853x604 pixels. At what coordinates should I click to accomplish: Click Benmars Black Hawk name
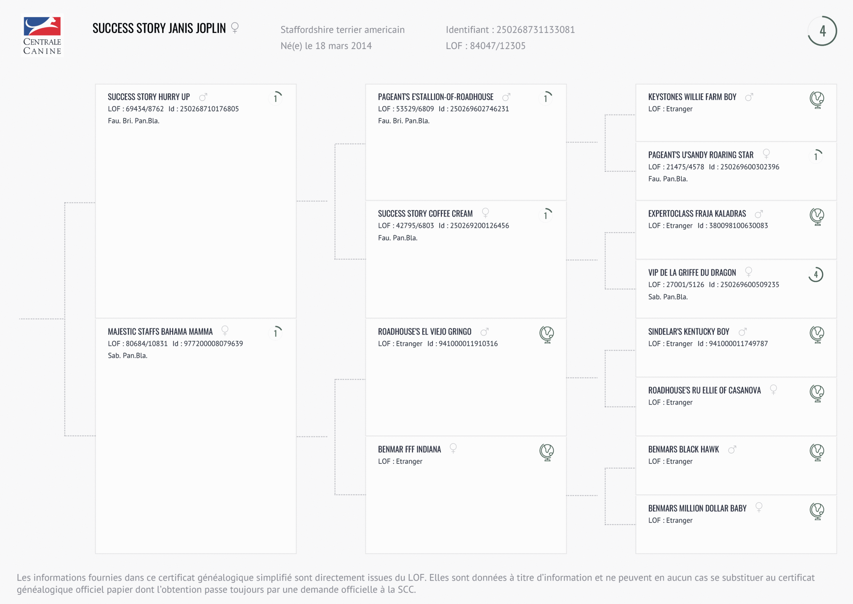[683, 450]
